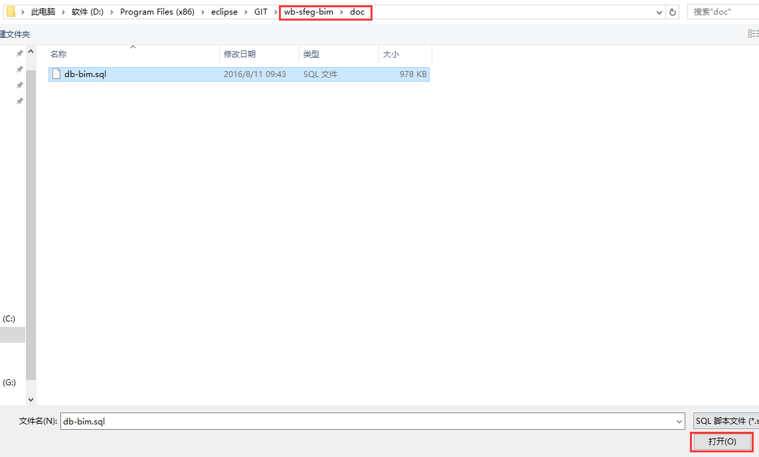Select the 此电脑 breadcrumb
The image size is (759, 457).
click(x=43, y=12)
